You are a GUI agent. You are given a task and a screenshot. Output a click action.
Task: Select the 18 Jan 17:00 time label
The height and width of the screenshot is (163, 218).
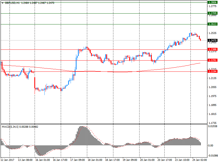tap(113, 160)
